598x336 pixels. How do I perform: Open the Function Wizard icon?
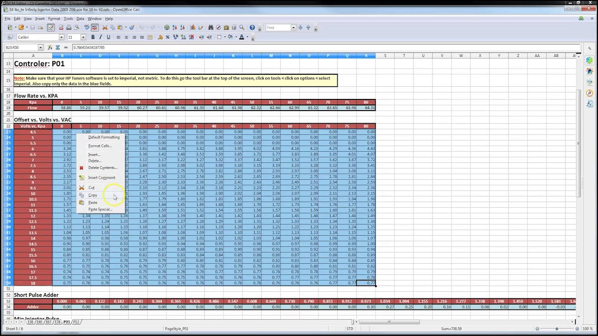point(50,48)
